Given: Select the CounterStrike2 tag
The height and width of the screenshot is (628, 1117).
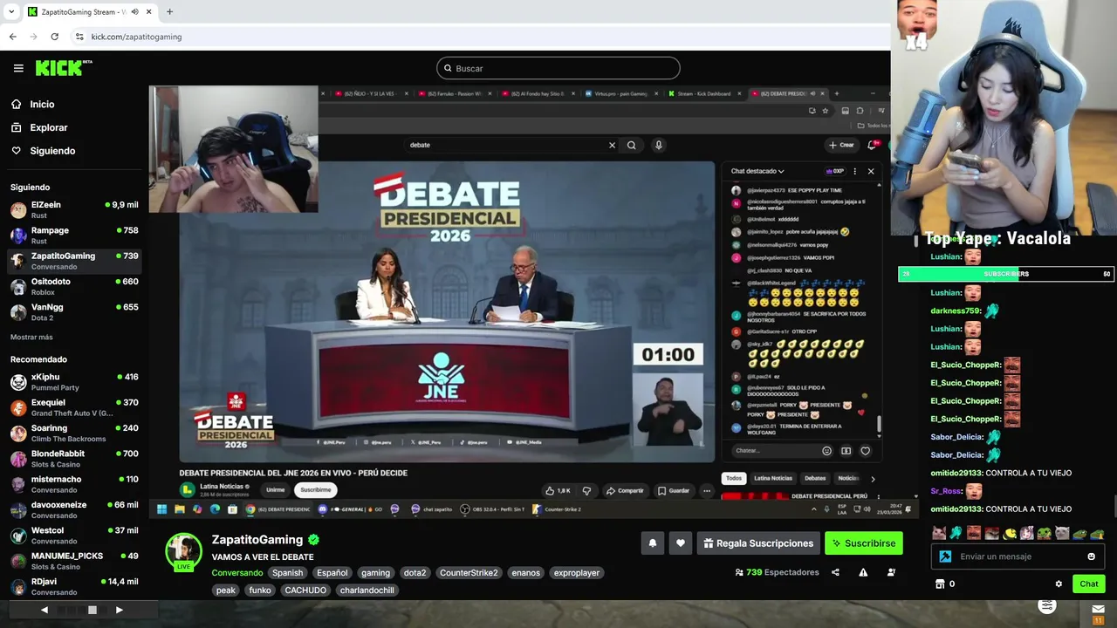Looking at the screenshot, I should coord(469,573).
